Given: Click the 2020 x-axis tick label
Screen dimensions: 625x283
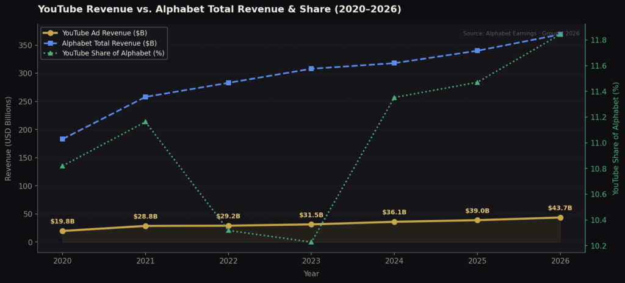Looking at the screenshot, I should pyautogui.click(x=63, y=261).
